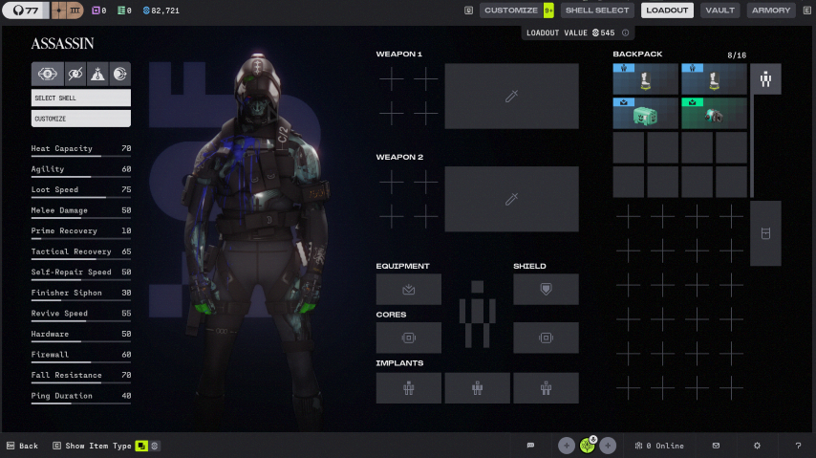The width and height of the screenshot is (816, 458).
Task: Open the mail icon in bottom bar
Action: (716, 446)
